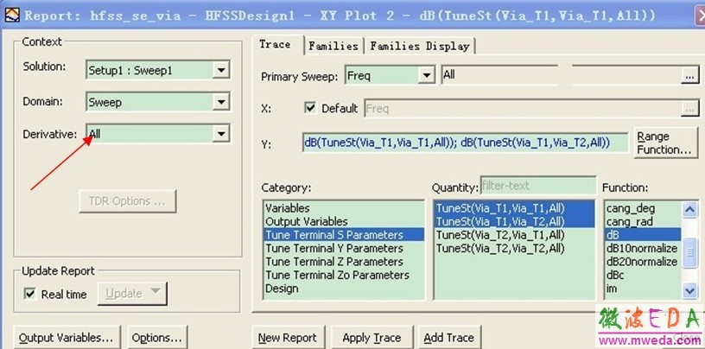Toggle the Real time checkbox

coord(30,294)
